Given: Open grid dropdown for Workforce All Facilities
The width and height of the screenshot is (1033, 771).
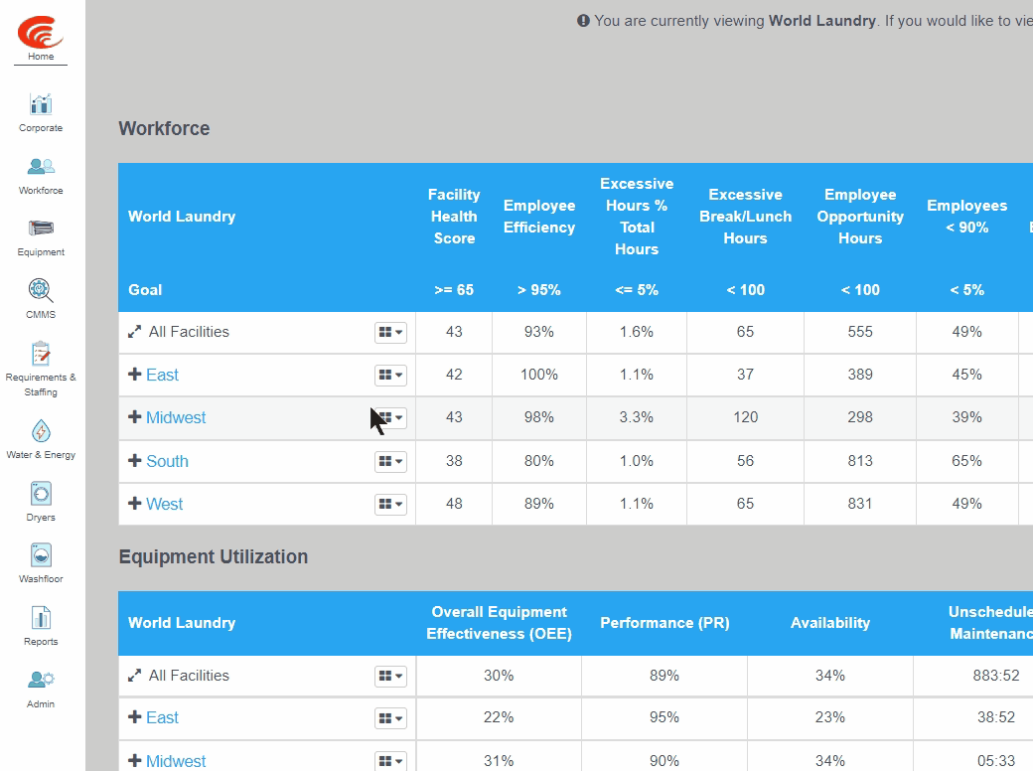Looking at the screenshot, I should click(x=390, y=332).
